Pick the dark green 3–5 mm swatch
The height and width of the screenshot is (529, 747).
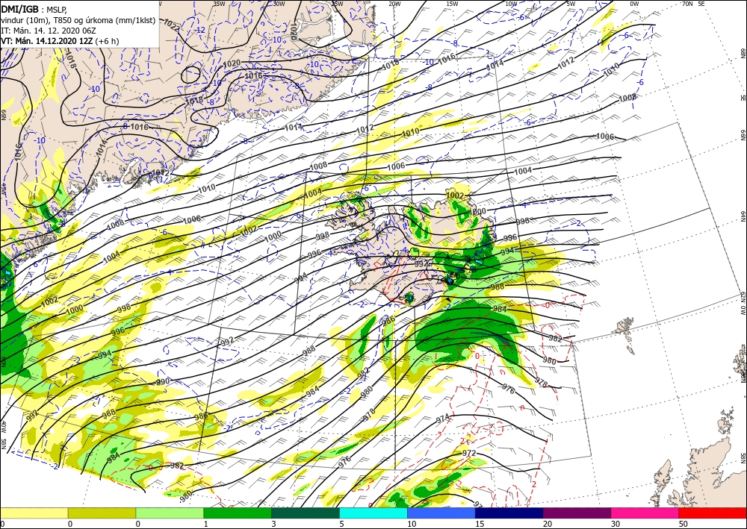click(306, 513)
